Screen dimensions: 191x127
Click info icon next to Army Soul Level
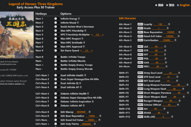179,73
